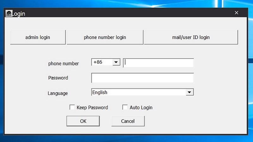
Task: Focus the phone number input field
Action: [158, 63]
